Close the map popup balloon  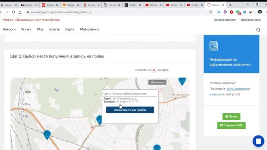pyautogui.click(x=160, y=90)
